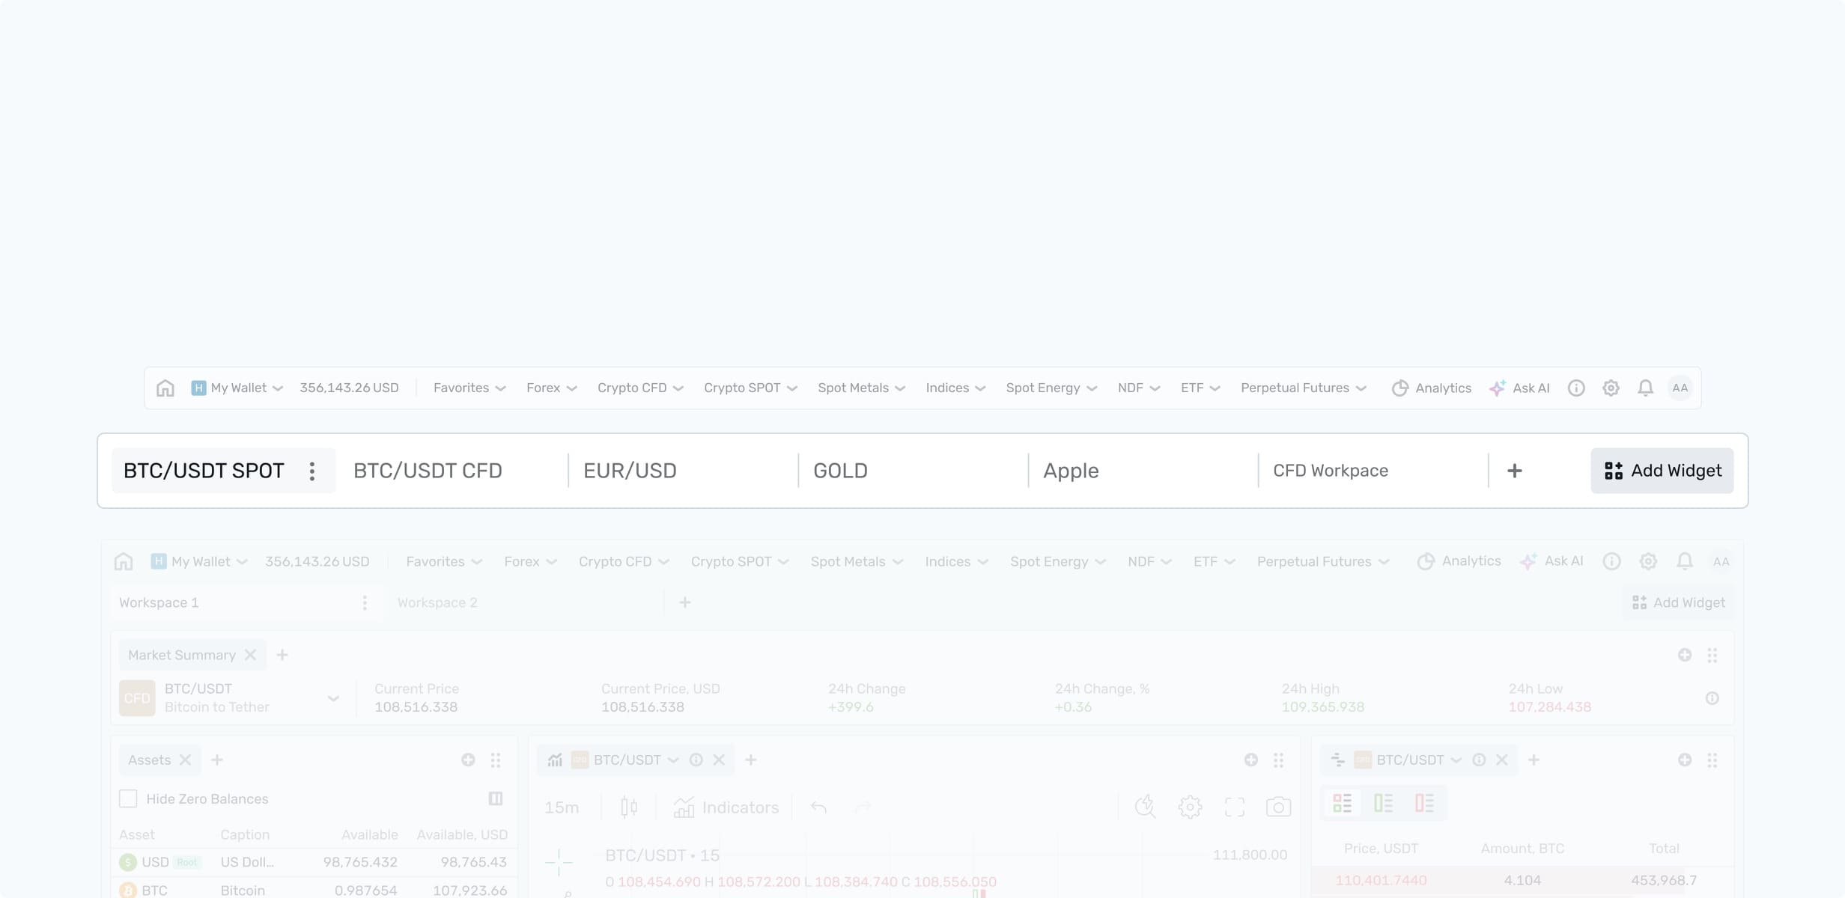Click the chart undo arrow
The image size is (1845, 898).
(818, 807)
